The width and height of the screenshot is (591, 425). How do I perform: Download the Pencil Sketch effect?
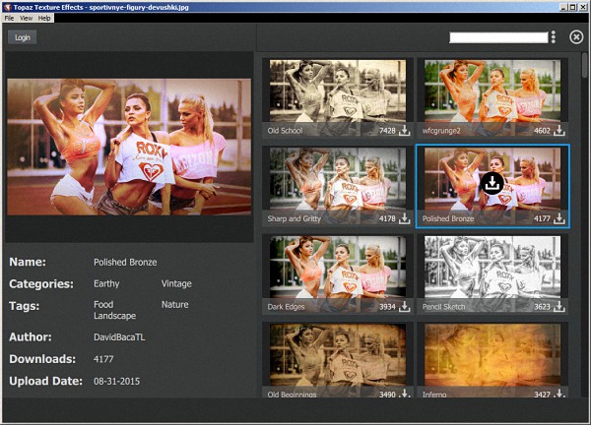(x=559, y=306)
